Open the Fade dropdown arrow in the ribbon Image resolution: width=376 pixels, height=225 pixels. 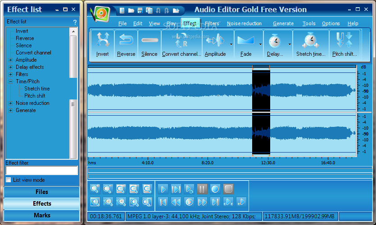point(260,45)
